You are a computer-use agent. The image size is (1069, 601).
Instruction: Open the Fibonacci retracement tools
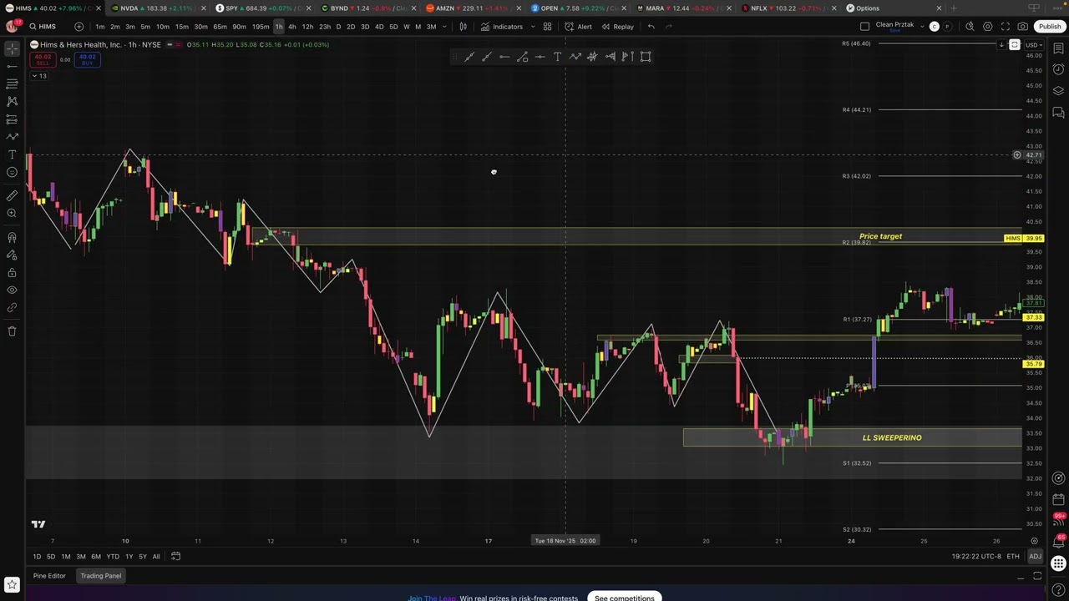pos(12,84)
